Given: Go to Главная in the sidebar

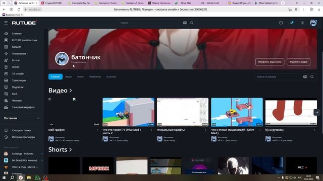Looking at the screenshot, I should coord(17,34).
